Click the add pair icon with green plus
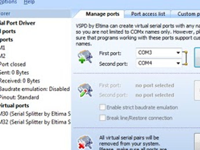This screenshot has height=150, width=200. pos(85,57)
